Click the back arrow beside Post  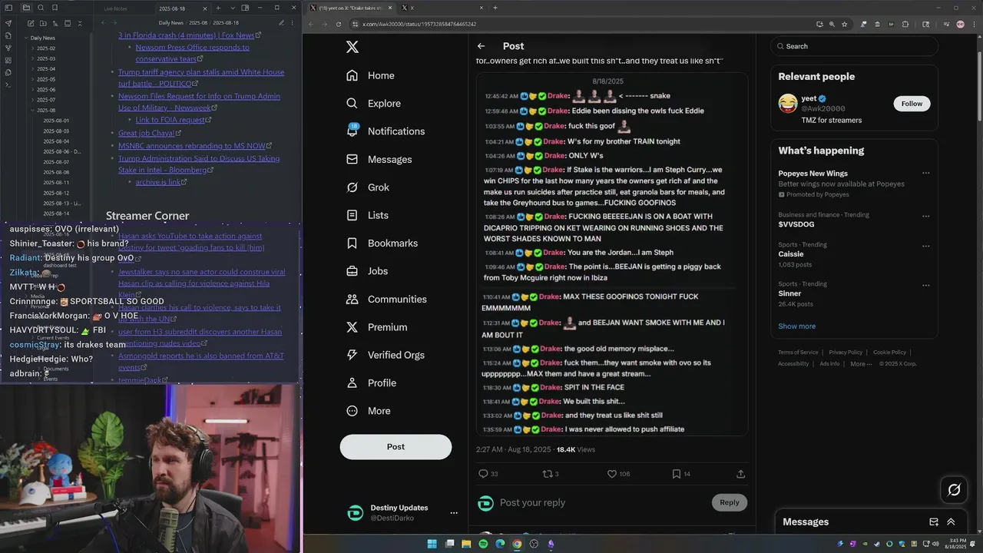coord(481,46)
